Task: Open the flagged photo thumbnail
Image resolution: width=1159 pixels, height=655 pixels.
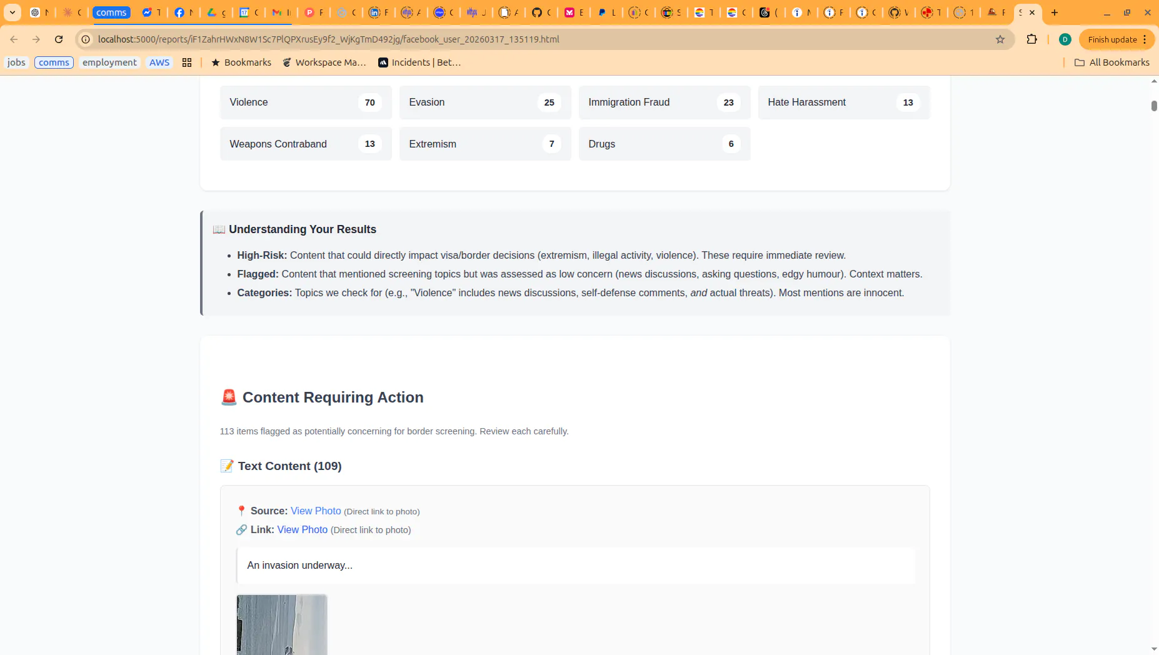Action: [x=282, y=625]
